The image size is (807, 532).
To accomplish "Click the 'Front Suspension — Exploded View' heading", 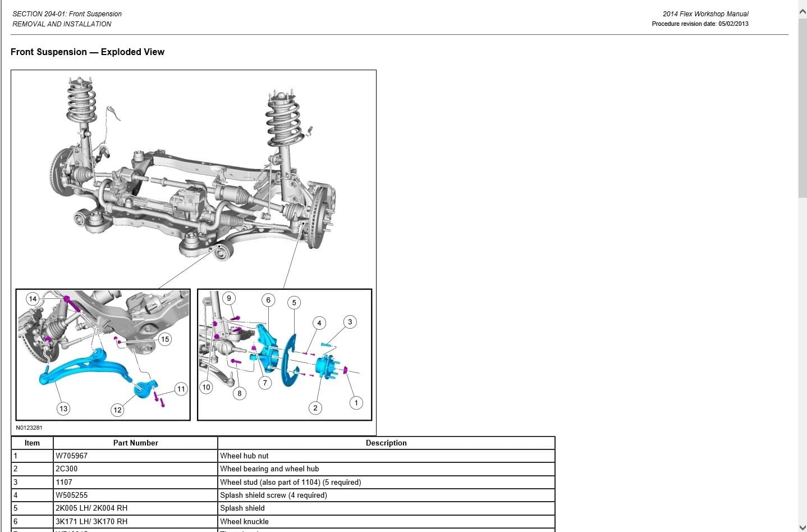I will click(88, 52).
